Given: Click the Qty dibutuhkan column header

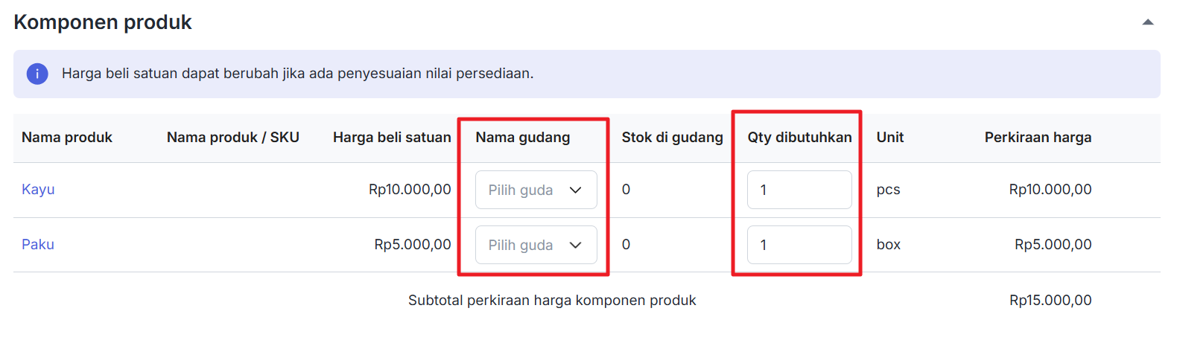Looking at the screenshot, I should (799, 137).
